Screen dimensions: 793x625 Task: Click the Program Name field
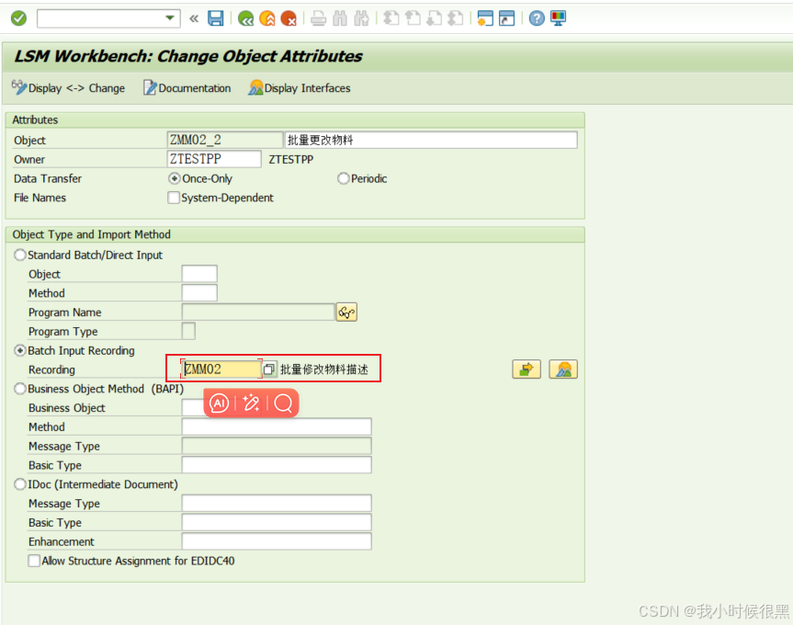coord(258,312)
